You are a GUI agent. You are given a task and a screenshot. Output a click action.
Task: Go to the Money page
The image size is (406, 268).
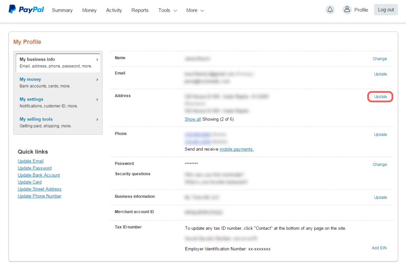pyautogui.click(x=89, y=10)
